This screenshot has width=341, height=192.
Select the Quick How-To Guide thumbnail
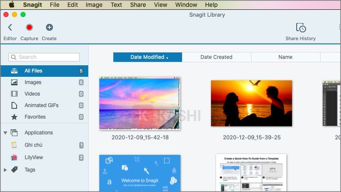[x=251, y=173]
